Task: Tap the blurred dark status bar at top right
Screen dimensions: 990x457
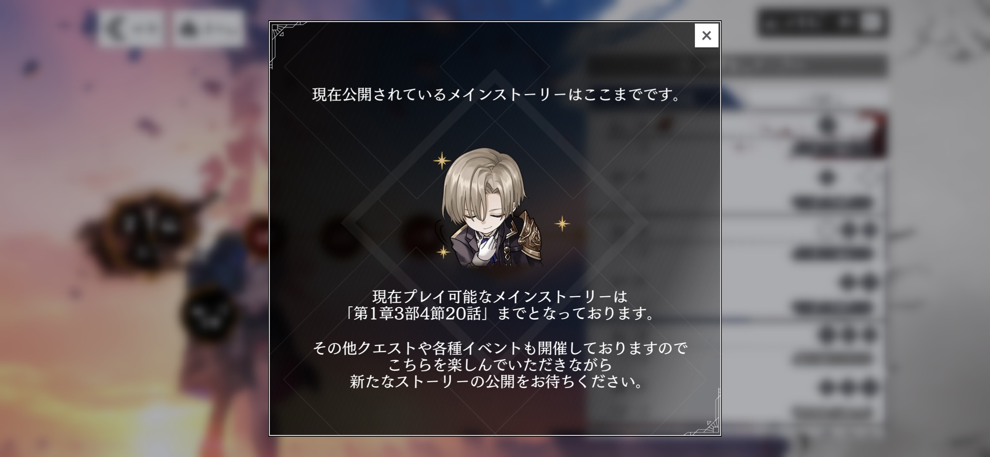Action: point(823,23)
